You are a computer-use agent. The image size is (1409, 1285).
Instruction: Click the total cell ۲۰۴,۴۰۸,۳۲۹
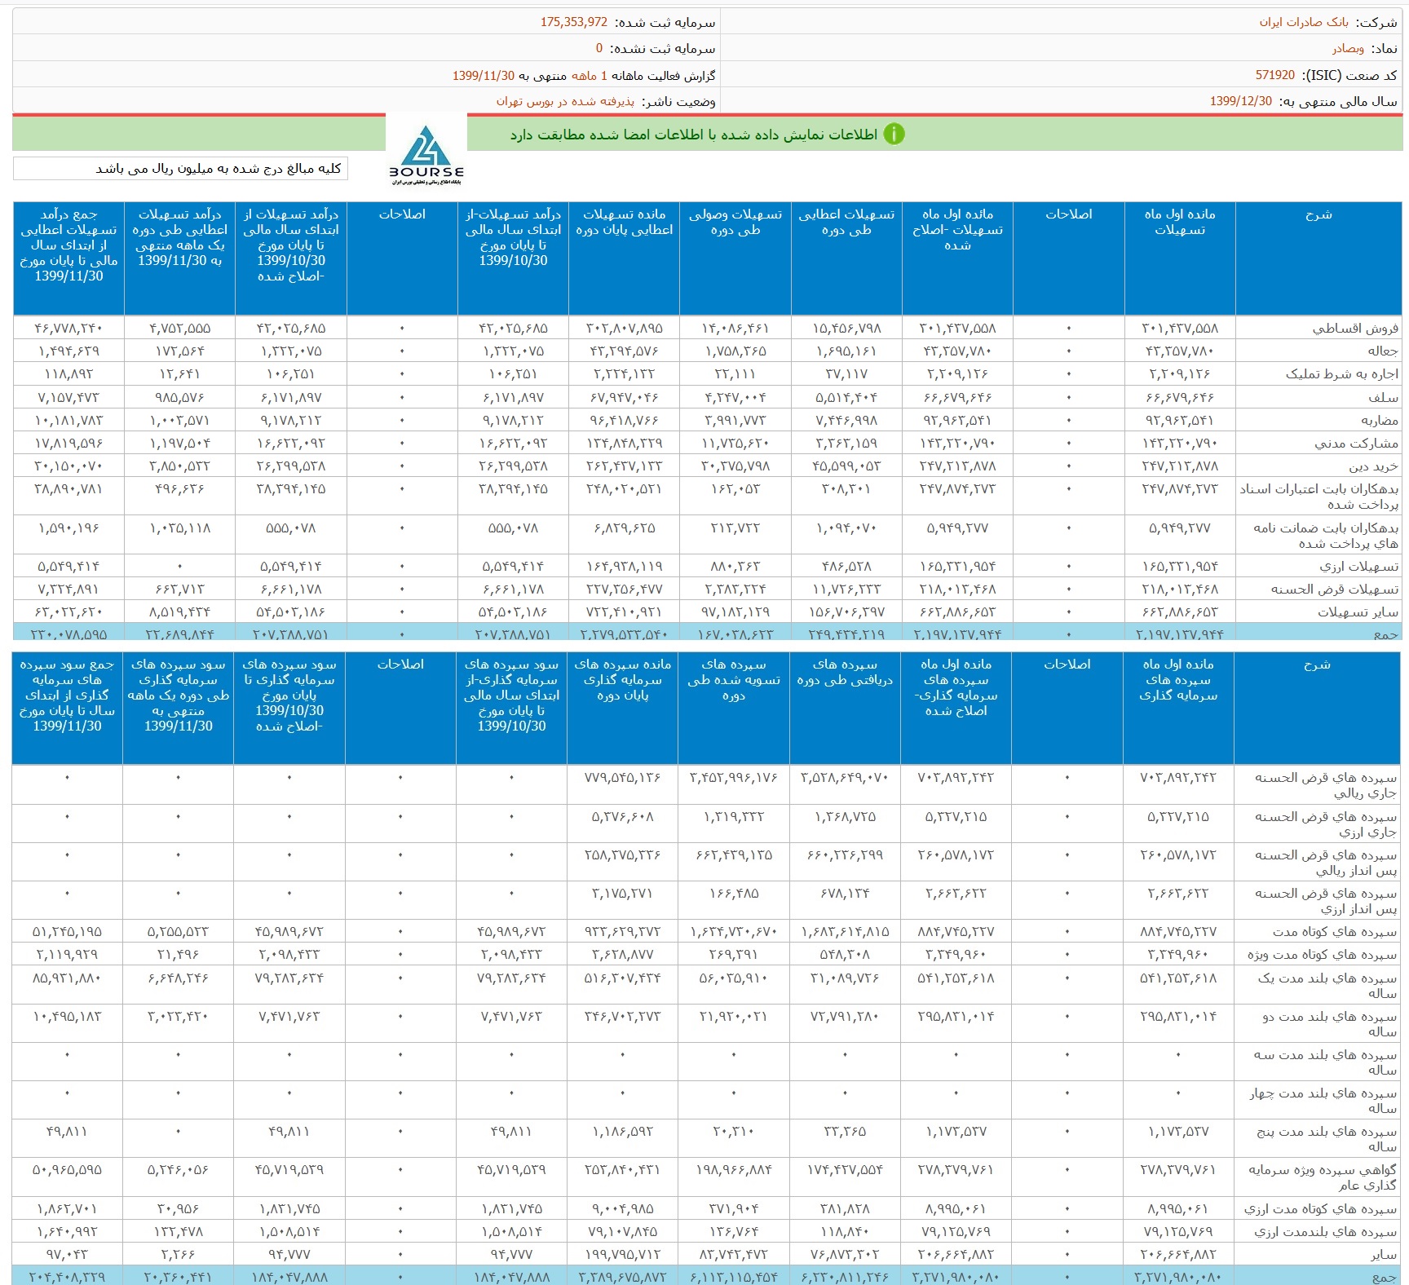pos(67,1278)
